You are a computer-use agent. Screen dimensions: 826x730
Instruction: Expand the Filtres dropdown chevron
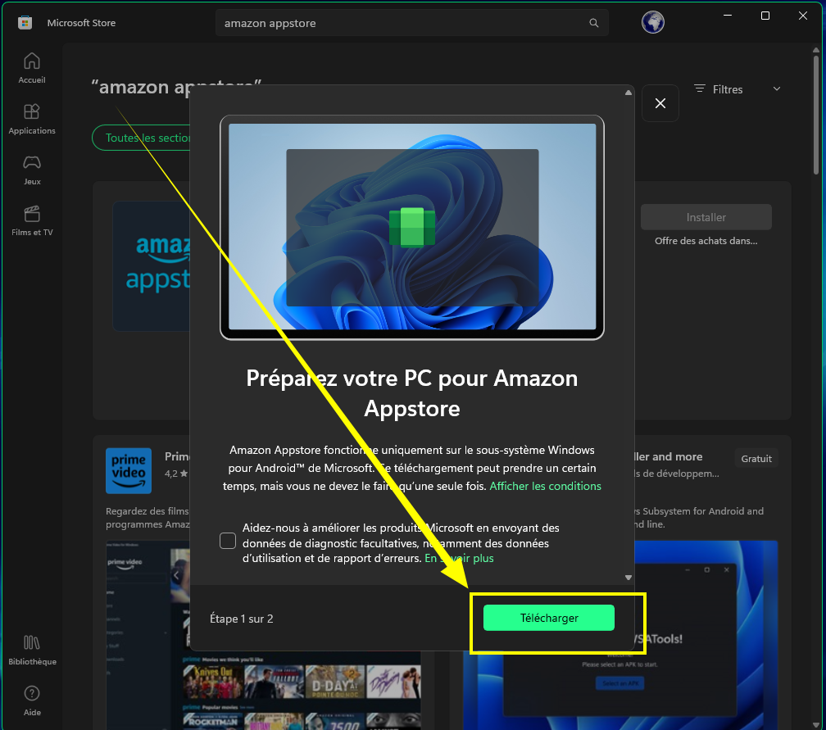(x=777, y=88)
